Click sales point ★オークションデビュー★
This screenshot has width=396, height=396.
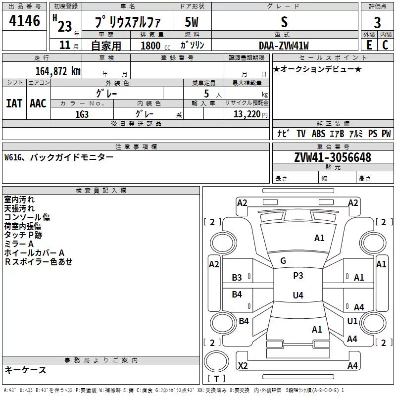click(x=317, y=69)
